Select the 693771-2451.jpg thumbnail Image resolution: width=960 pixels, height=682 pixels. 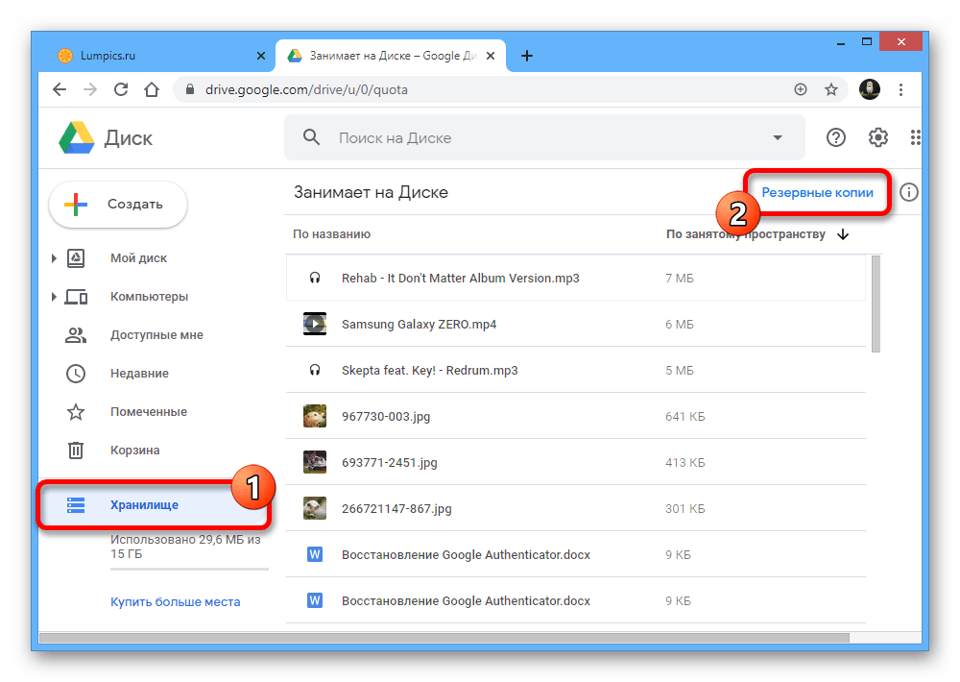[x=315, y=462]
